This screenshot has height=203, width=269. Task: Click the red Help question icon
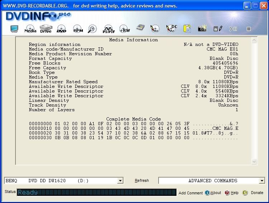(227, 193)
